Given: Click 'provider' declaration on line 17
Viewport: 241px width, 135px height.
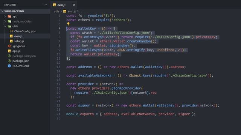Looking at the screenshot, I should (86, 84).
